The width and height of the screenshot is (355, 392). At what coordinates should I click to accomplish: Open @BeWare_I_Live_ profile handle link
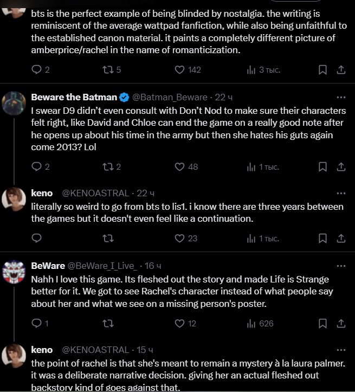pos(104,266)
